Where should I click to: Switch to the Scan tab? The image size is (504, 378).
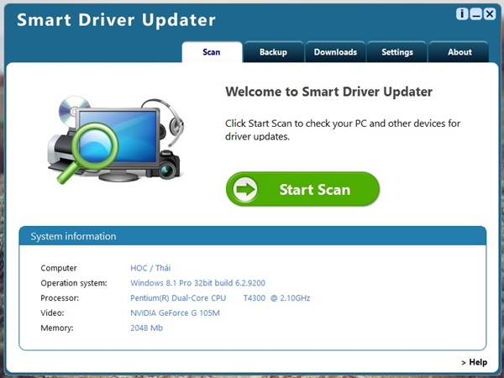click(212, 52)
